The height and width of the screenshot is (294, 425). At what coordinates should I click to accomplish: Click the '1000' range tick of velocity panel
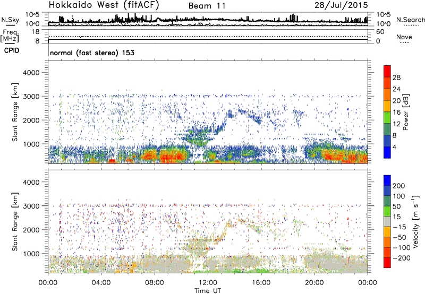coord(31,254)
